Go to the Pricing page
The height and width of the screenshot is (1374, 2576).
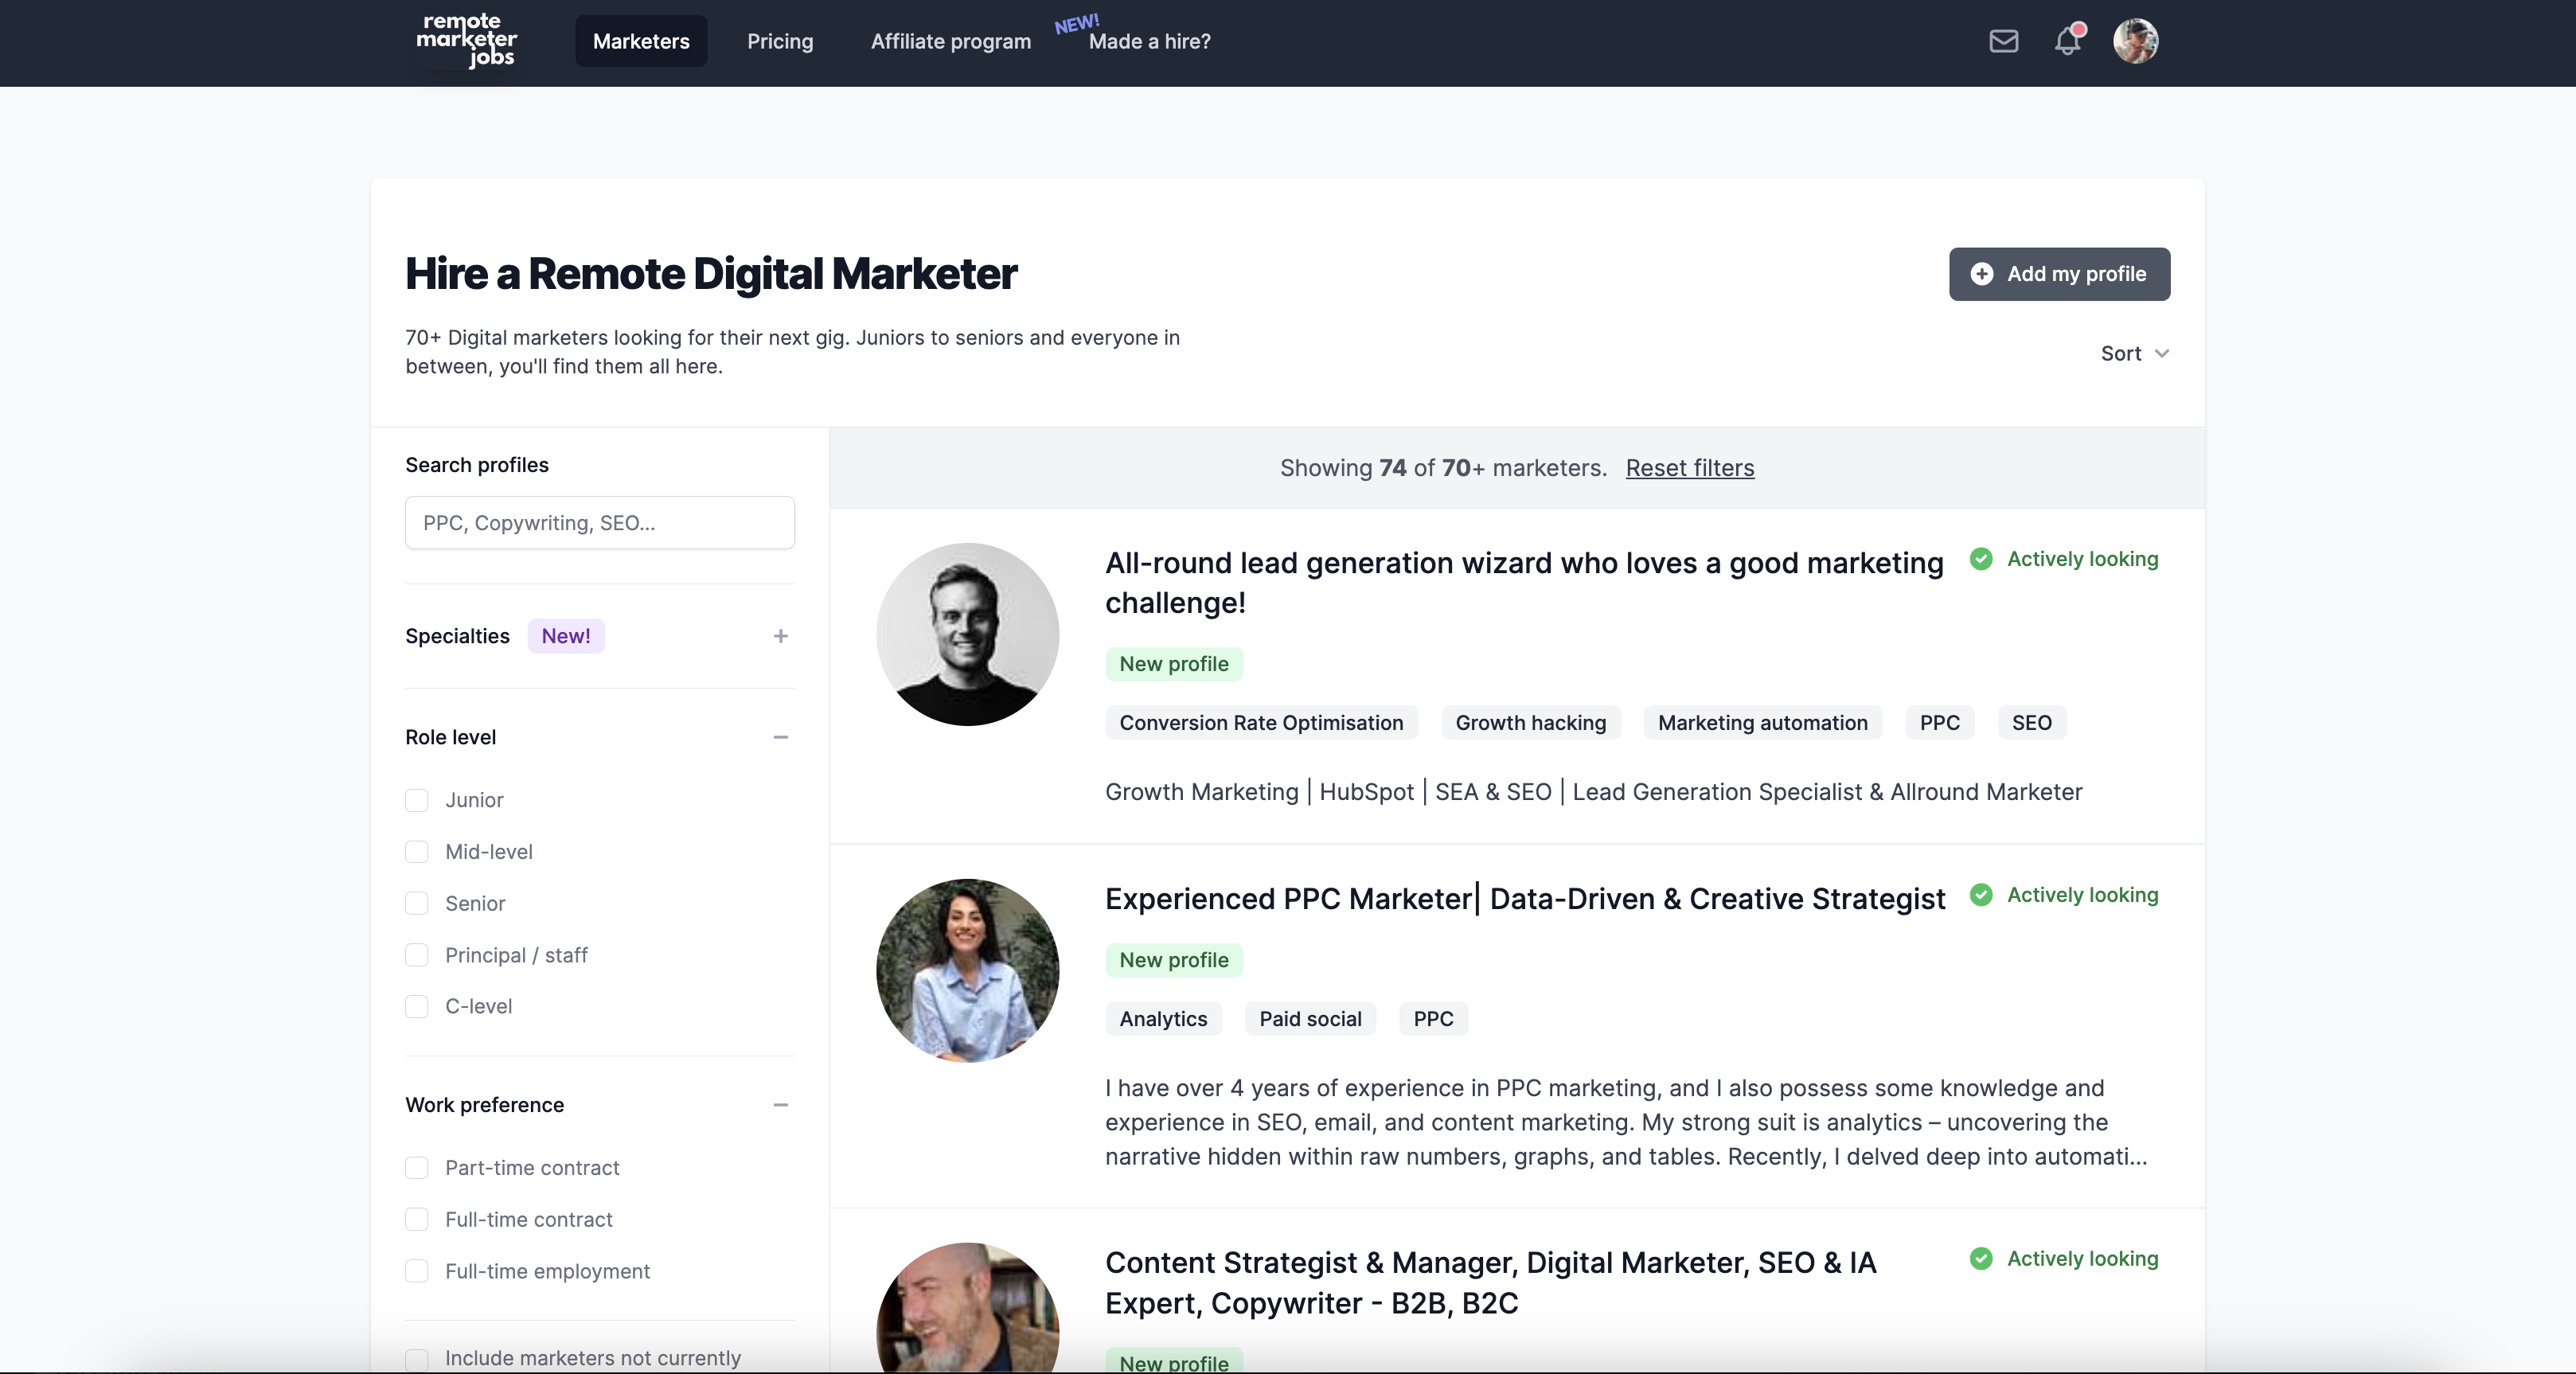pyautogui.click(x=780, y=41)
